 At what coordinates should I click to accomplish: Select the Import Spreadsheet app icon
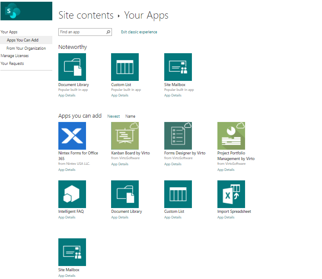pos(231,194)
